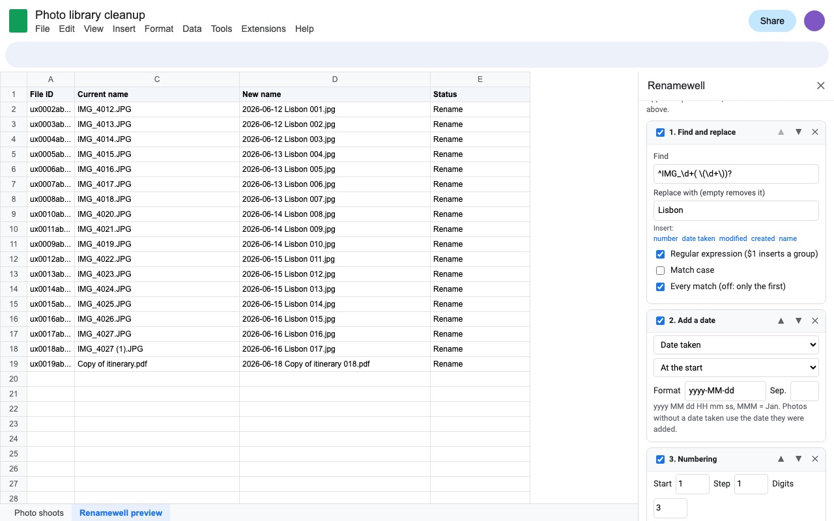Insert the modified token link
This screenshot has height=521, width=834.
point(733,238)
